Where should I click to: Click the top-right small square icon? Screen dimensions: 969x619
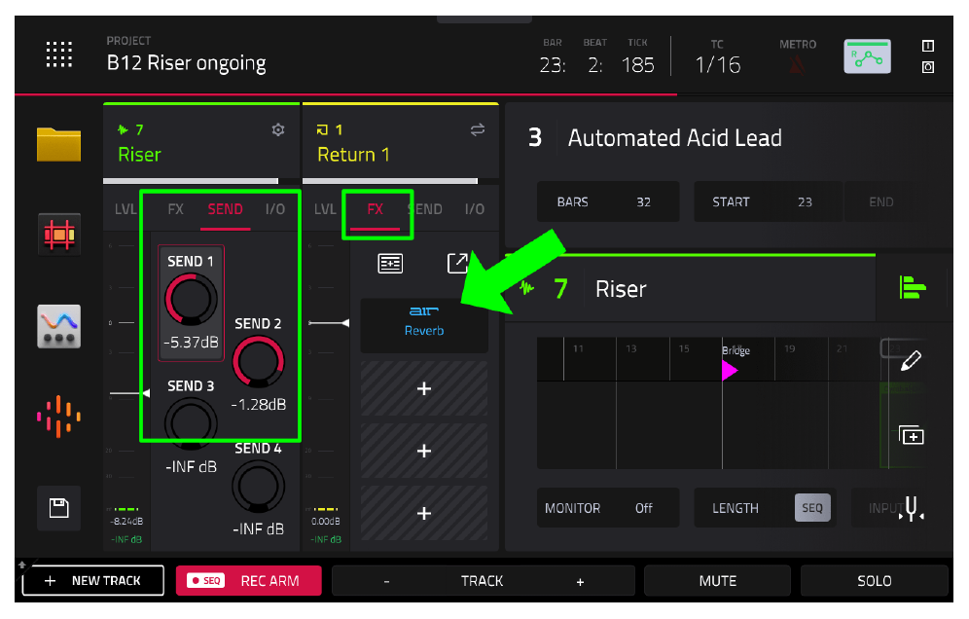click(x=927, y=46)
